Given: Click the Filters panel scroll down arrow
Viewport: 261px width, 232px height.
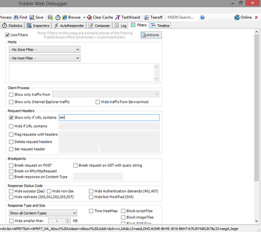Looking at the screenshot, I should 256,221.
